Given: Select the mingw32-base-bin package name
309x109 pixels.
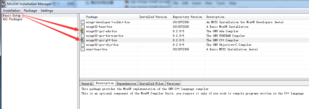Looking at the screenshot, I should click(x=99, y=27).
